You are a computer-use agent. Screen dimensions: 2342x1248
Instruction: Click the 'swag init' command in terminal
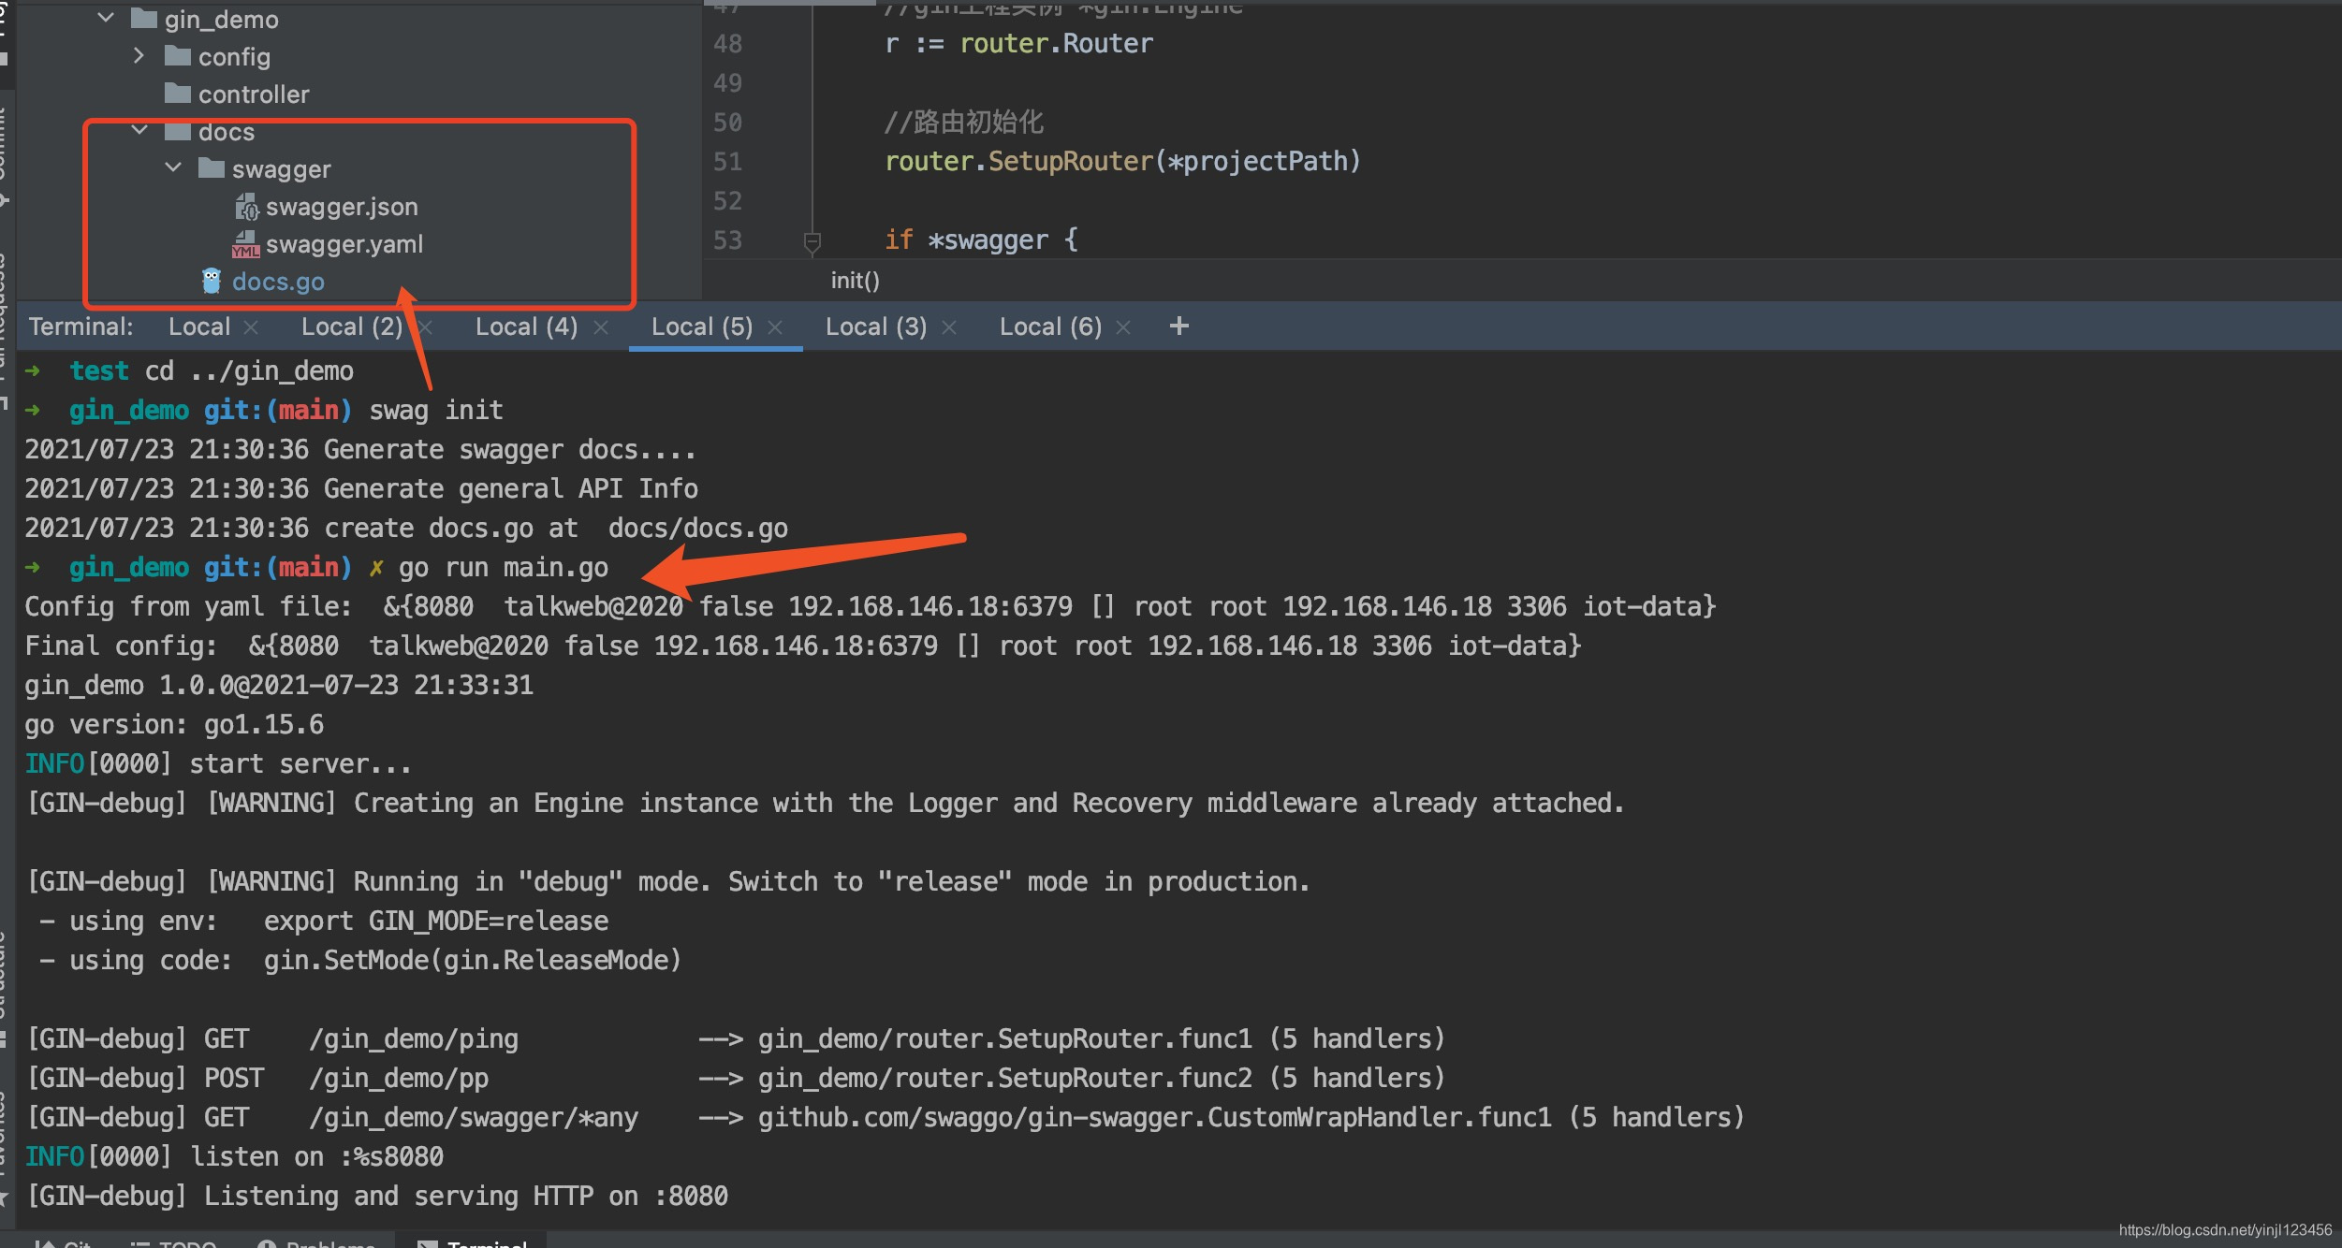click(x=436, y=411)
